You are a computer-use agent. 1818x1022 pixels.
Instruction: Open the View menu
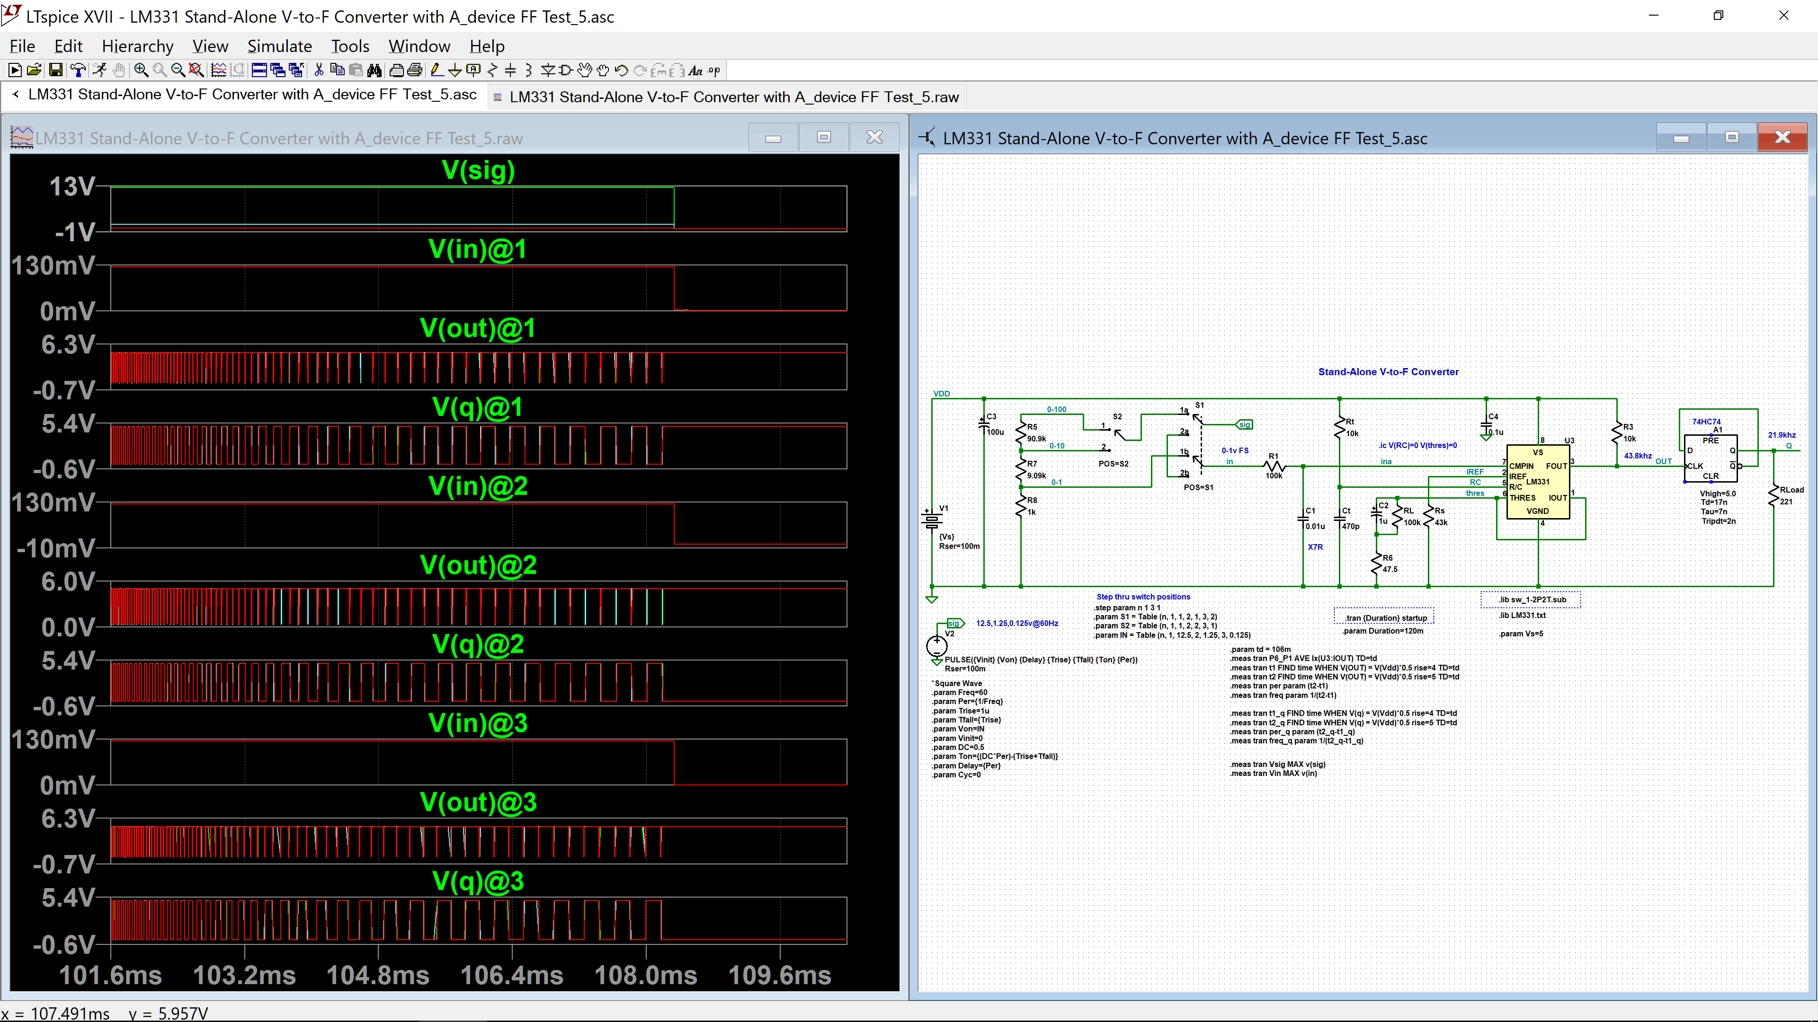point(210,46)
